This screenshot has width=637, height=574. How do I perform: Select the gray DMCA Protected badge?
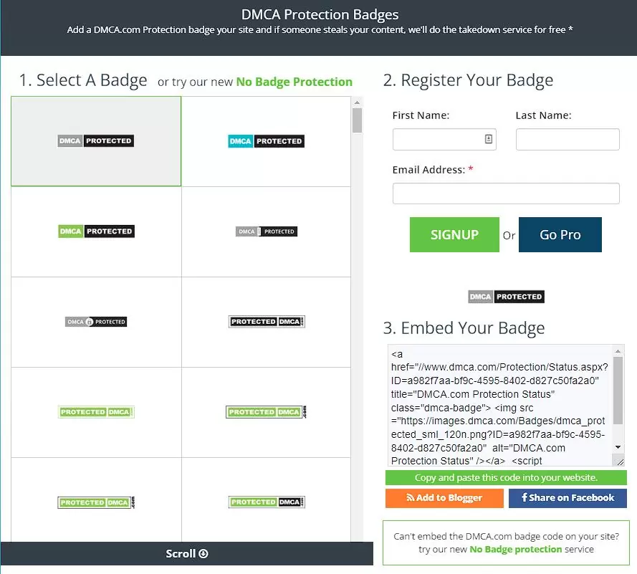click(96, 141)
